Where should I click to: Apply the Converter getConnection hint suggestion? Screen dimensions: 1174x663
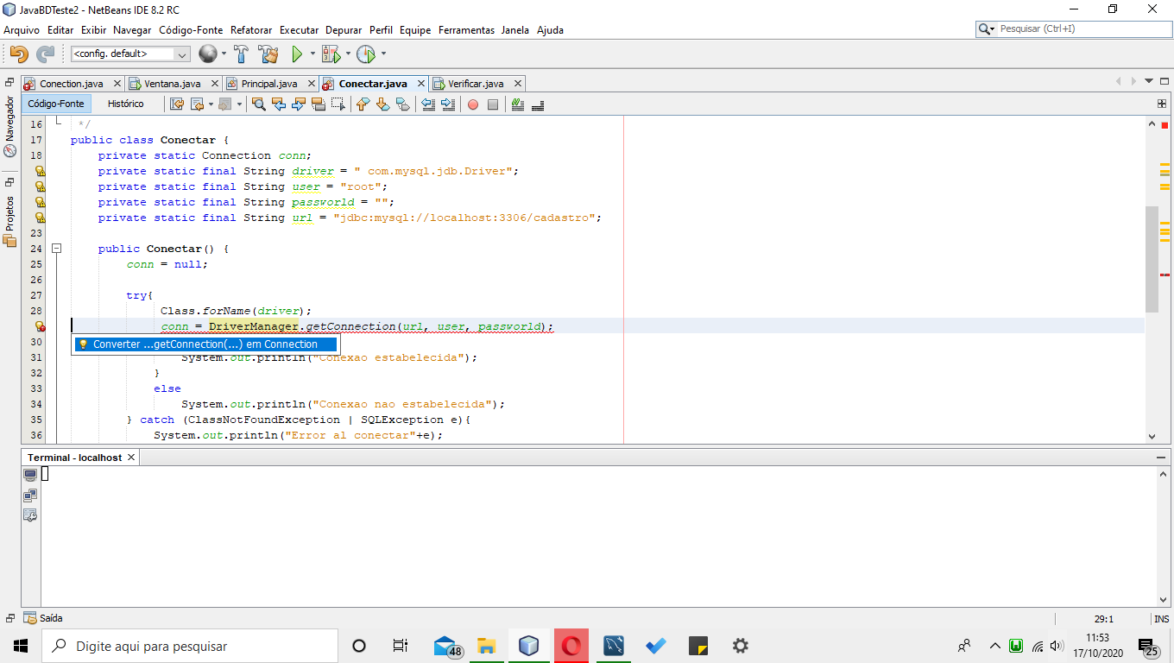[205, 344]
